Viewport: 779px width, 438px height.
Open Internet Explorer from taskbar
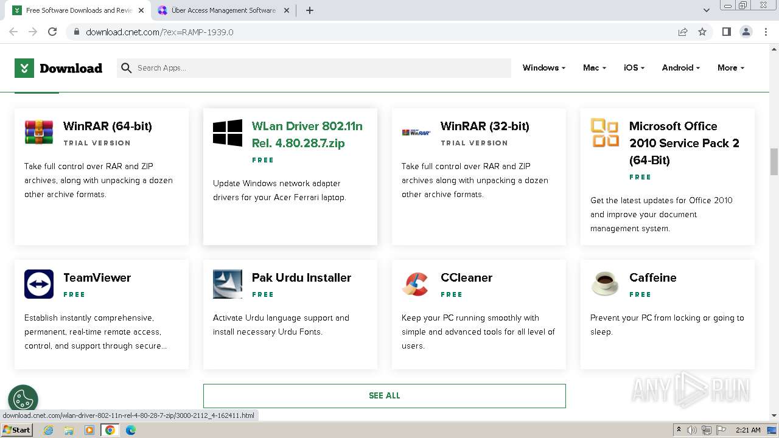tap(48, 430)
